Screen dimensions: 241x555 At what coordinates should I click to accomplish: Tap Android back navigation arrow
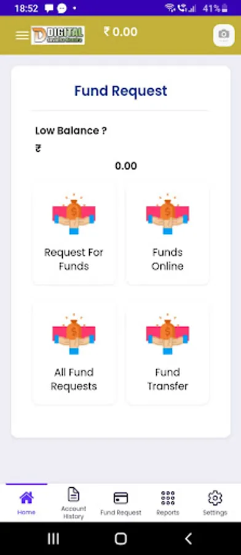188,539
